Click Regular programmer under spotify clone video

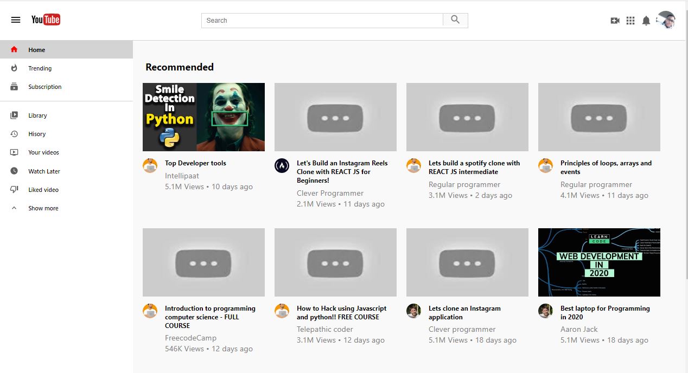point(464,184)
